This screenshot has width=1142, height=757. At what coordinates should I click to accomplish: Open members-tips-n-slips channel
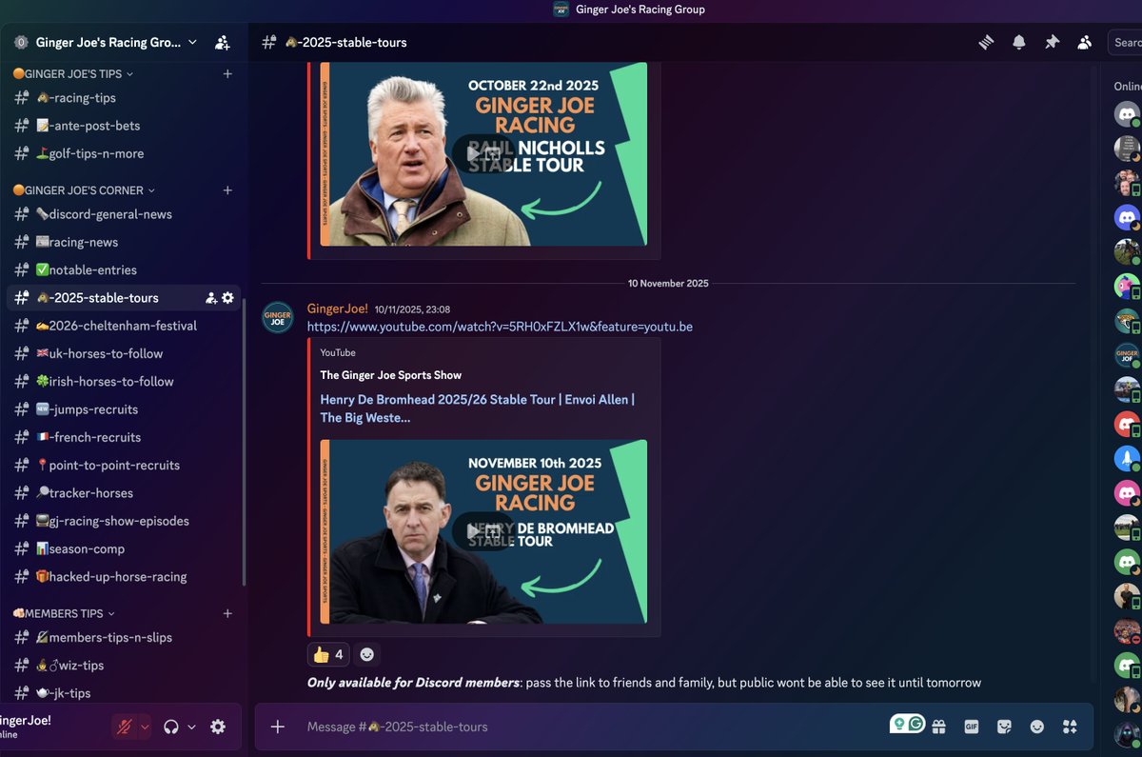click(x=124, y=637)
